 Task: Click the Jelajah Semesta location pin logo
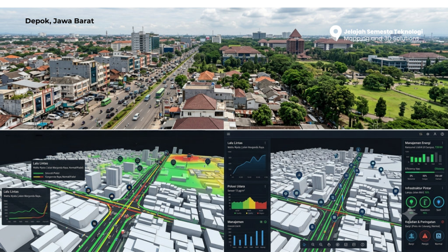(x=336, y=33)
